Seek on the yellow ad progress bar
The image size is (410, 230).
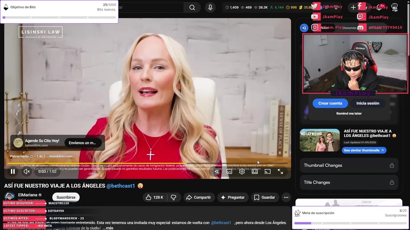pos(148,163)
